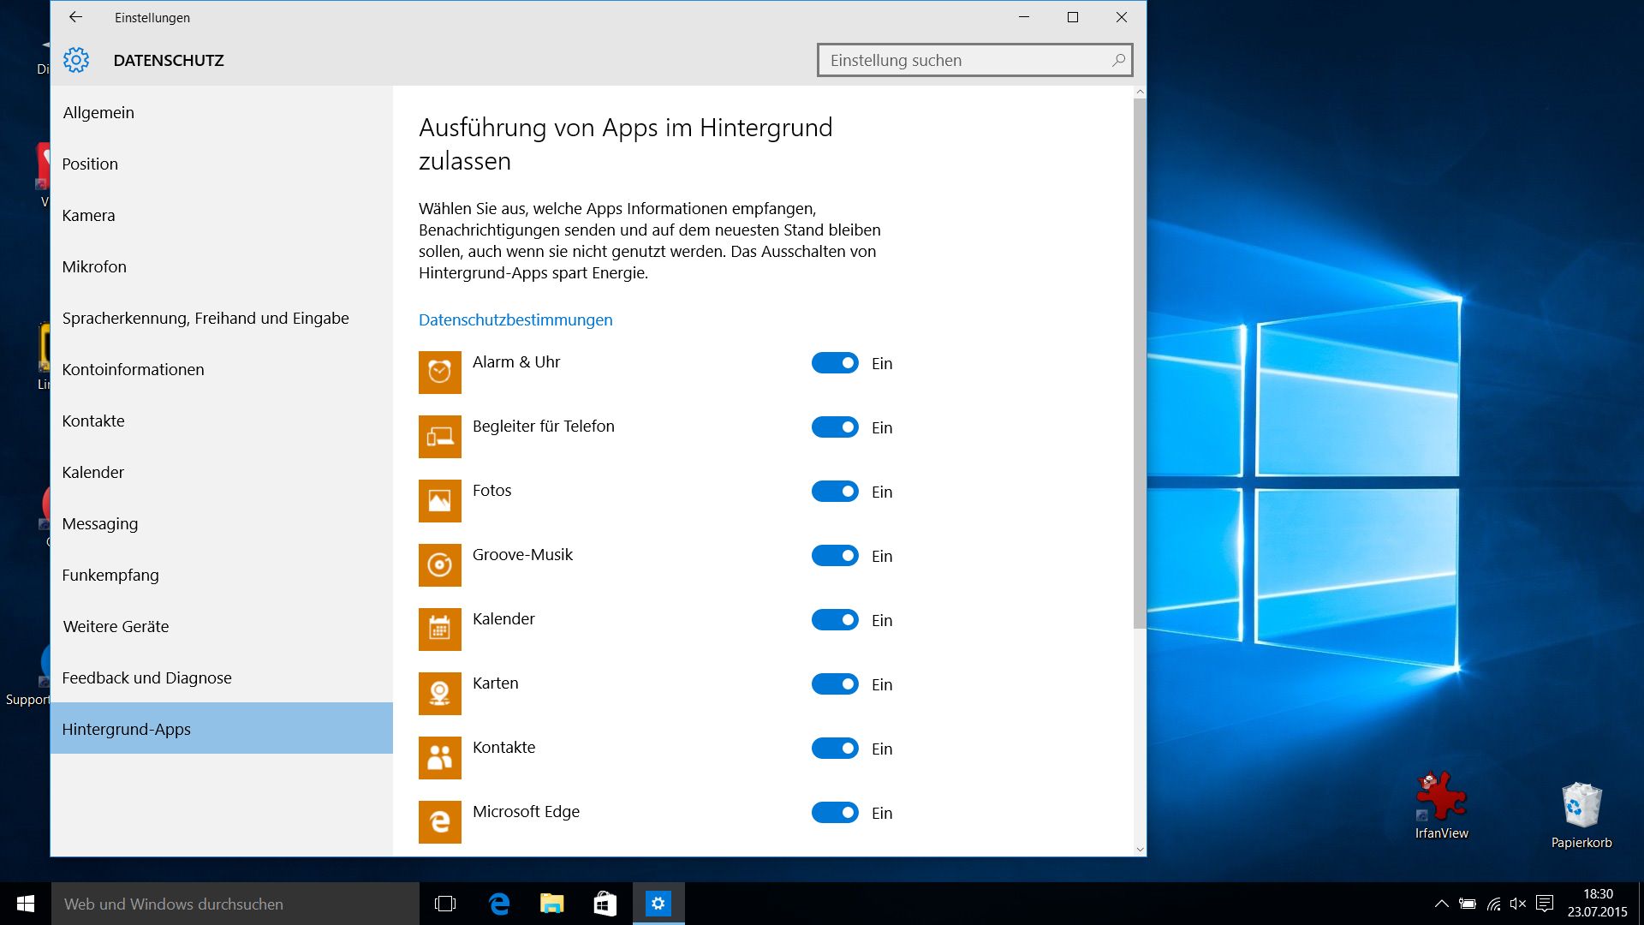Open the Messaging section
The width and height of the screenshot is (1644, 925).
click(222, 523)
